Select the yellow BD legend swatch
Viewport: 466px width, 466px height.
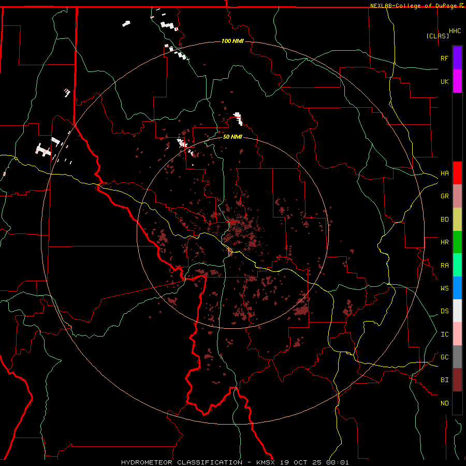[x=457, y=220]
